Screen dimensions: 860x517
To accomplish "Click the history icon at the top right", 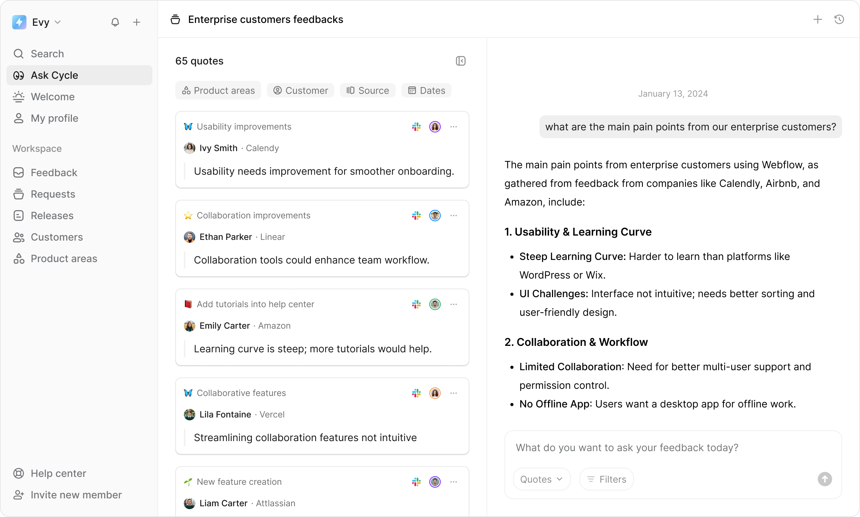I will 839,20.
